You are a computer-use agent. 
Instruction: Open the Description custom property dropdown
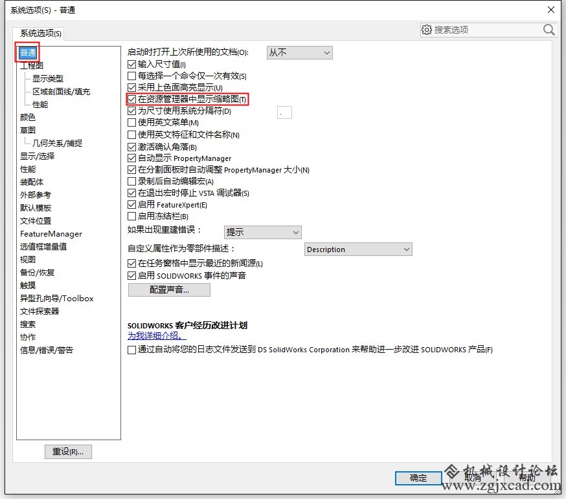358,249
